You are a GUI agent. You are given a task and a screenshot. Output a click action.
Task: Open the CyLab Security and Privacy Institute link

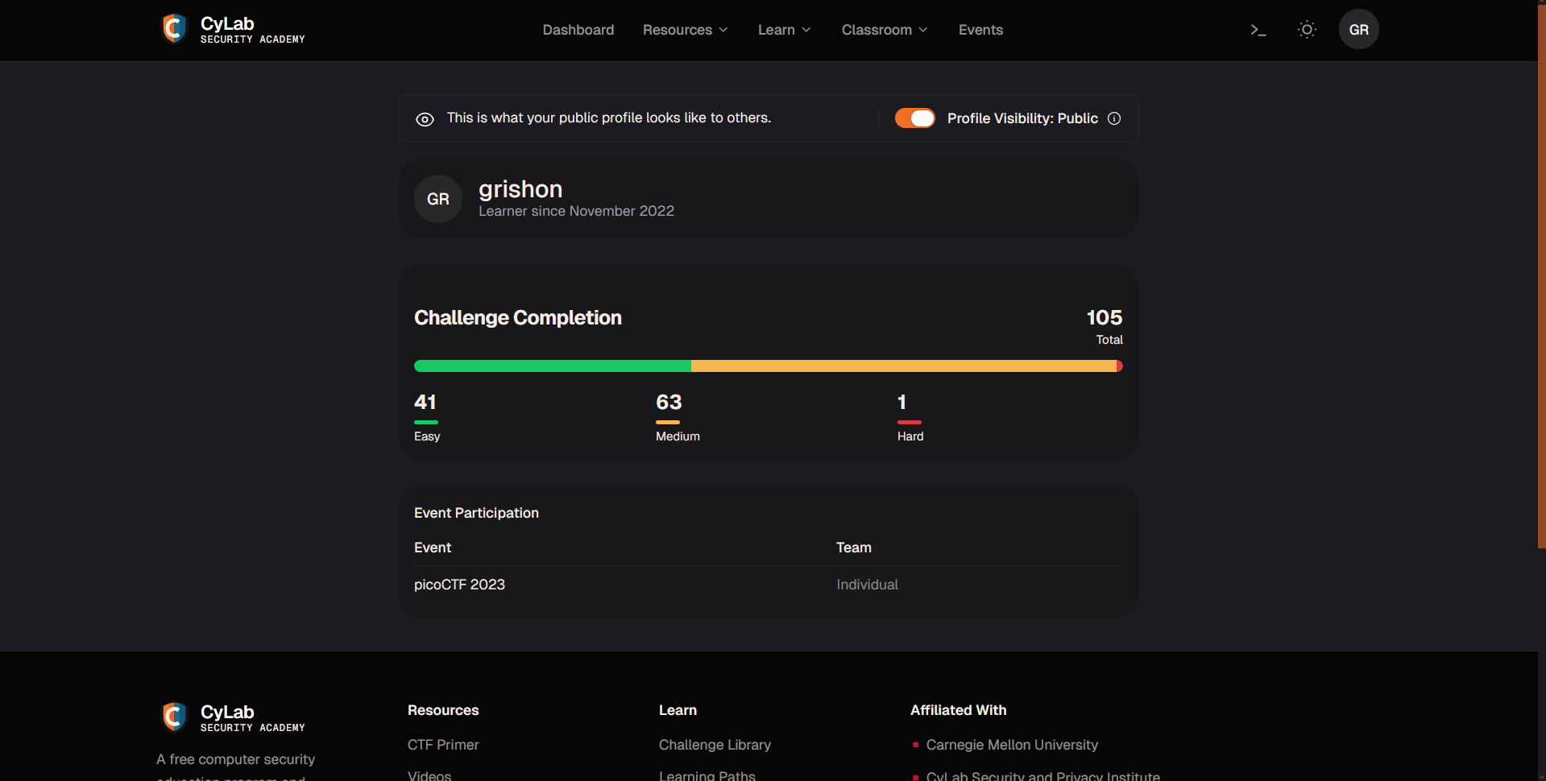[x=1043, y=775]
